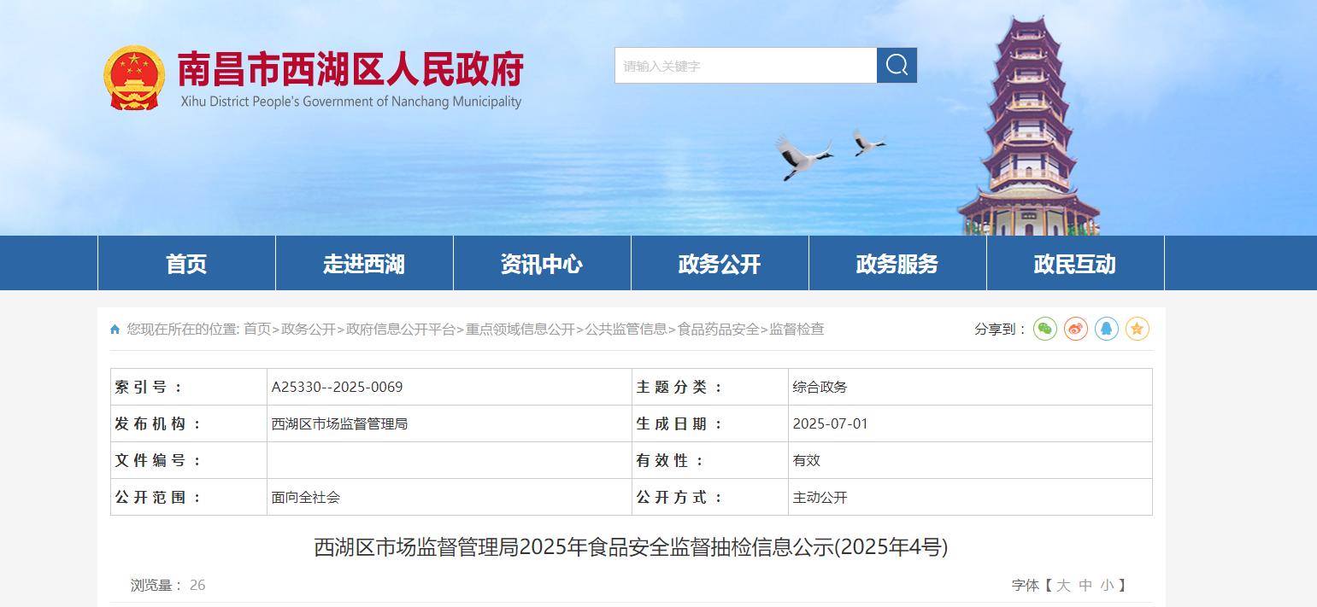Open 重点领域信息公开 breadcrumb link
This screenshot has height=607, width=1317.
click(520, 330)
